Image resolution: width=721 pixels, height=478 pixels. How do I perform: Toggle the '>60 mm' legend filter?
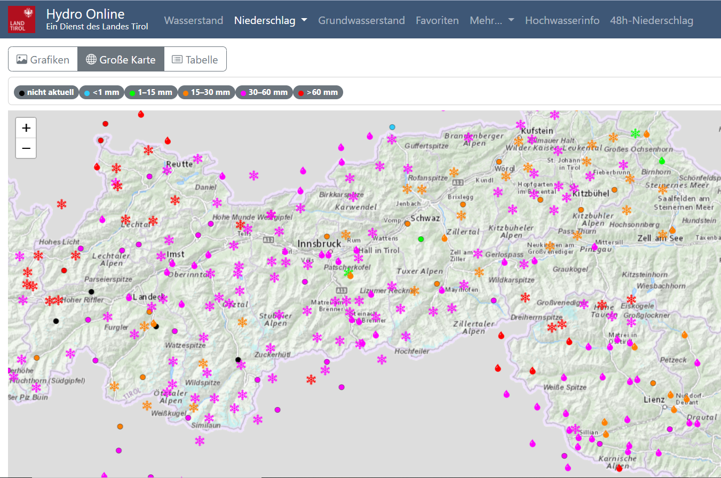(x=318, y=92)
